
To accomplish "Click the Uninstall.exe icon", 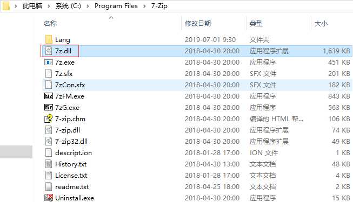I will coord(49,198).
